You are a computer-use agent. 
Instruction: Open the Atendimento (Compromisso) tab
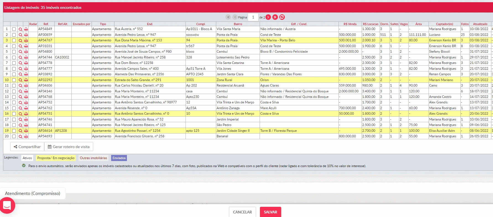(x=33, y=193)
